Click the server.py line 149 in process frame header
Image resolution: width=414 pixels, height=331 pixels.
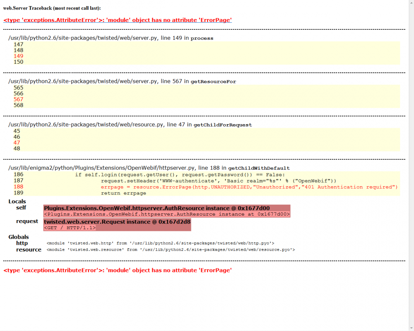(111, 38)
